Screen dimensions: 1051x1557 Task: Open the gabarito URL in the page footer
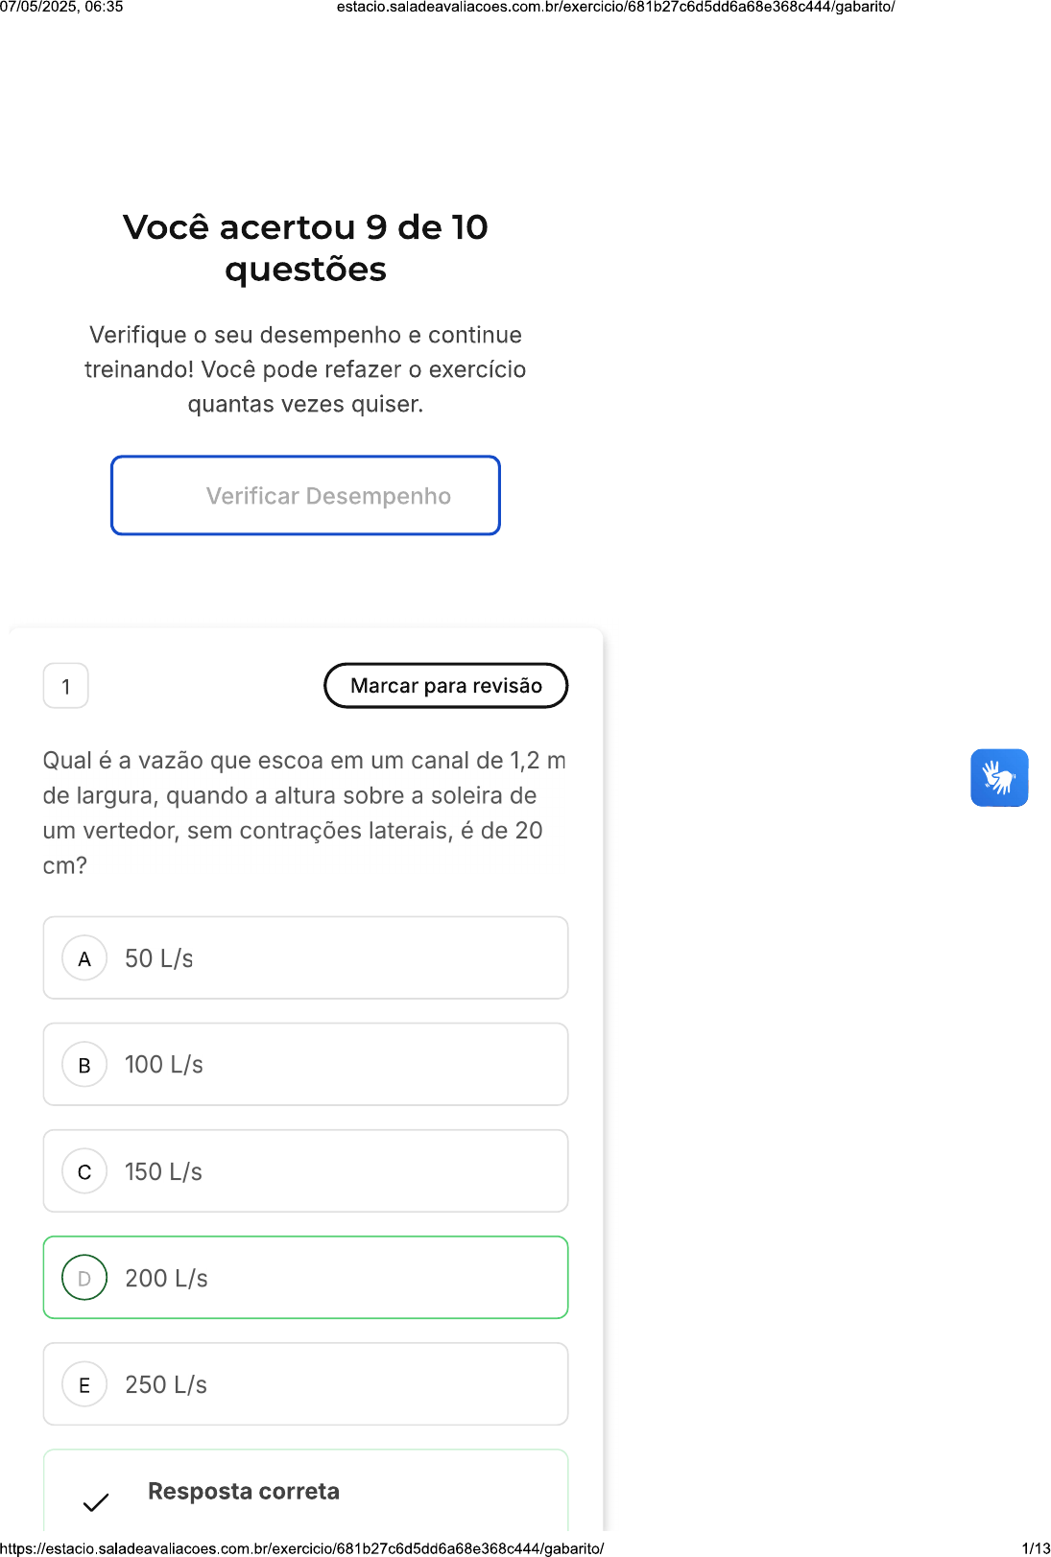pyautogui.click(x=302, y=1548)
